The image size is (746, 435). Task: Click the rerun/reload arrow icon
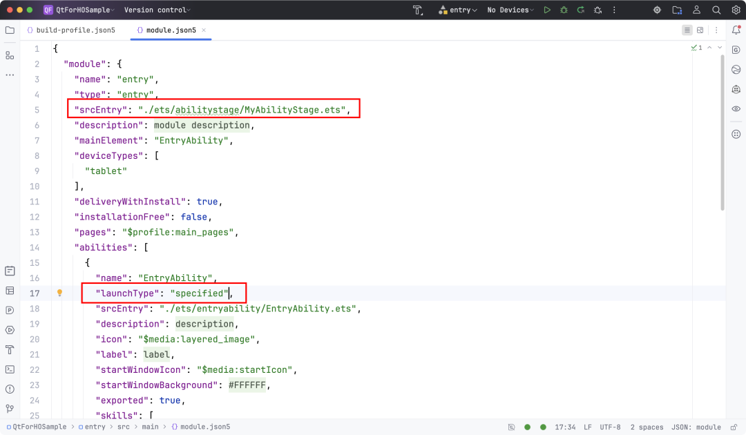(580, 10)
